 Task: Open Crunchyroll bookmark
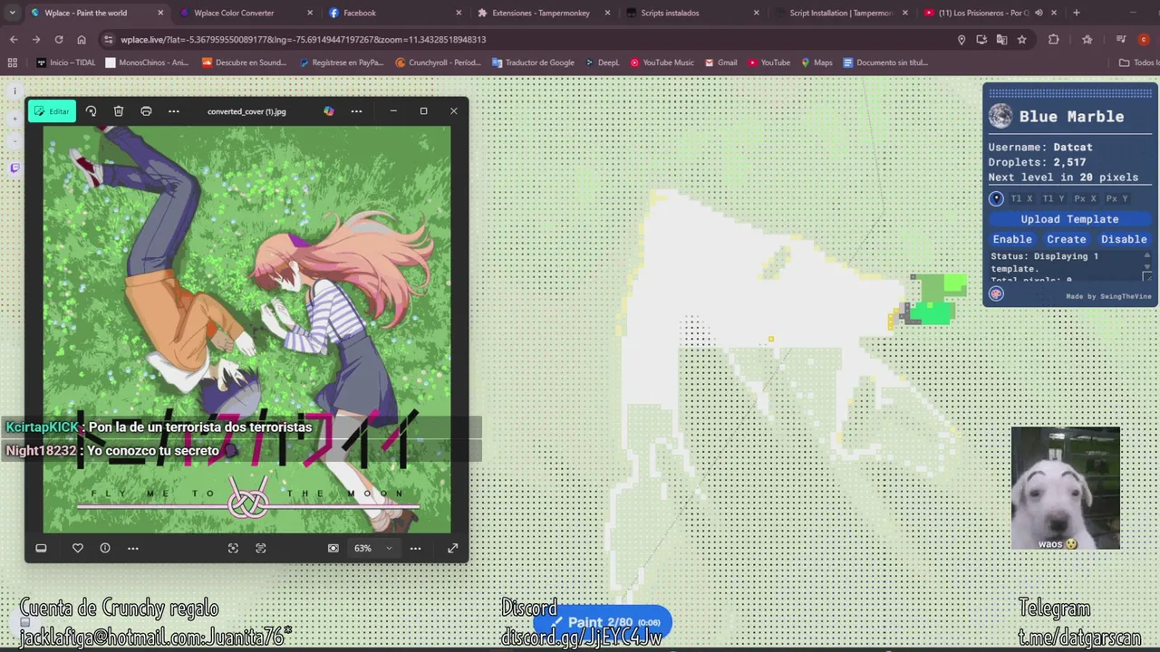pos(439,62)
